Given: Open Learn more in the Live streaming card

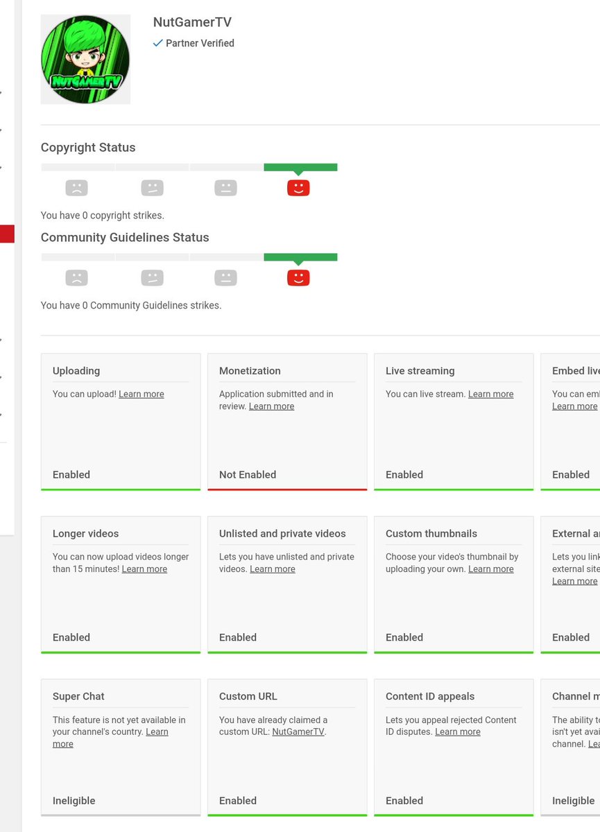Looking at the screenshot, I should point(490,394).
